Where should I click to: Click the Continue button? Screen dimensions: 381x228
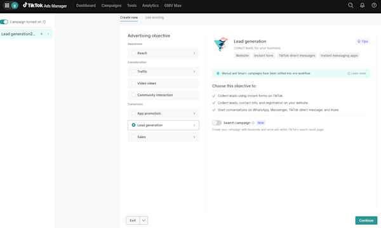pyautogui.click(x=366, y=220)
